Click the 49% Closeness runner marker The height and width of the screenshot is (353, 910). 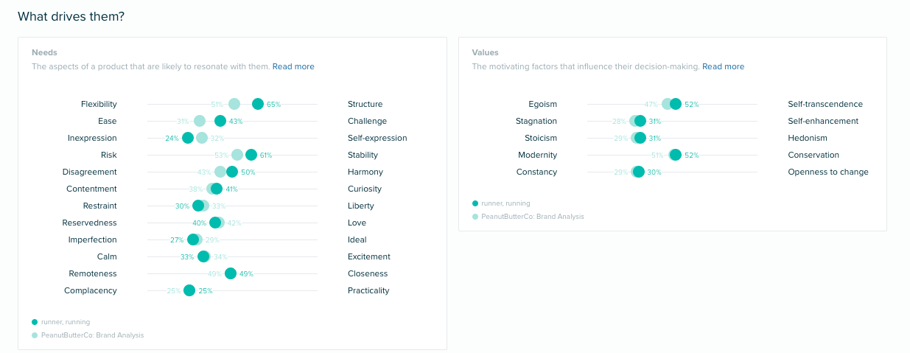tap(231, 273)
